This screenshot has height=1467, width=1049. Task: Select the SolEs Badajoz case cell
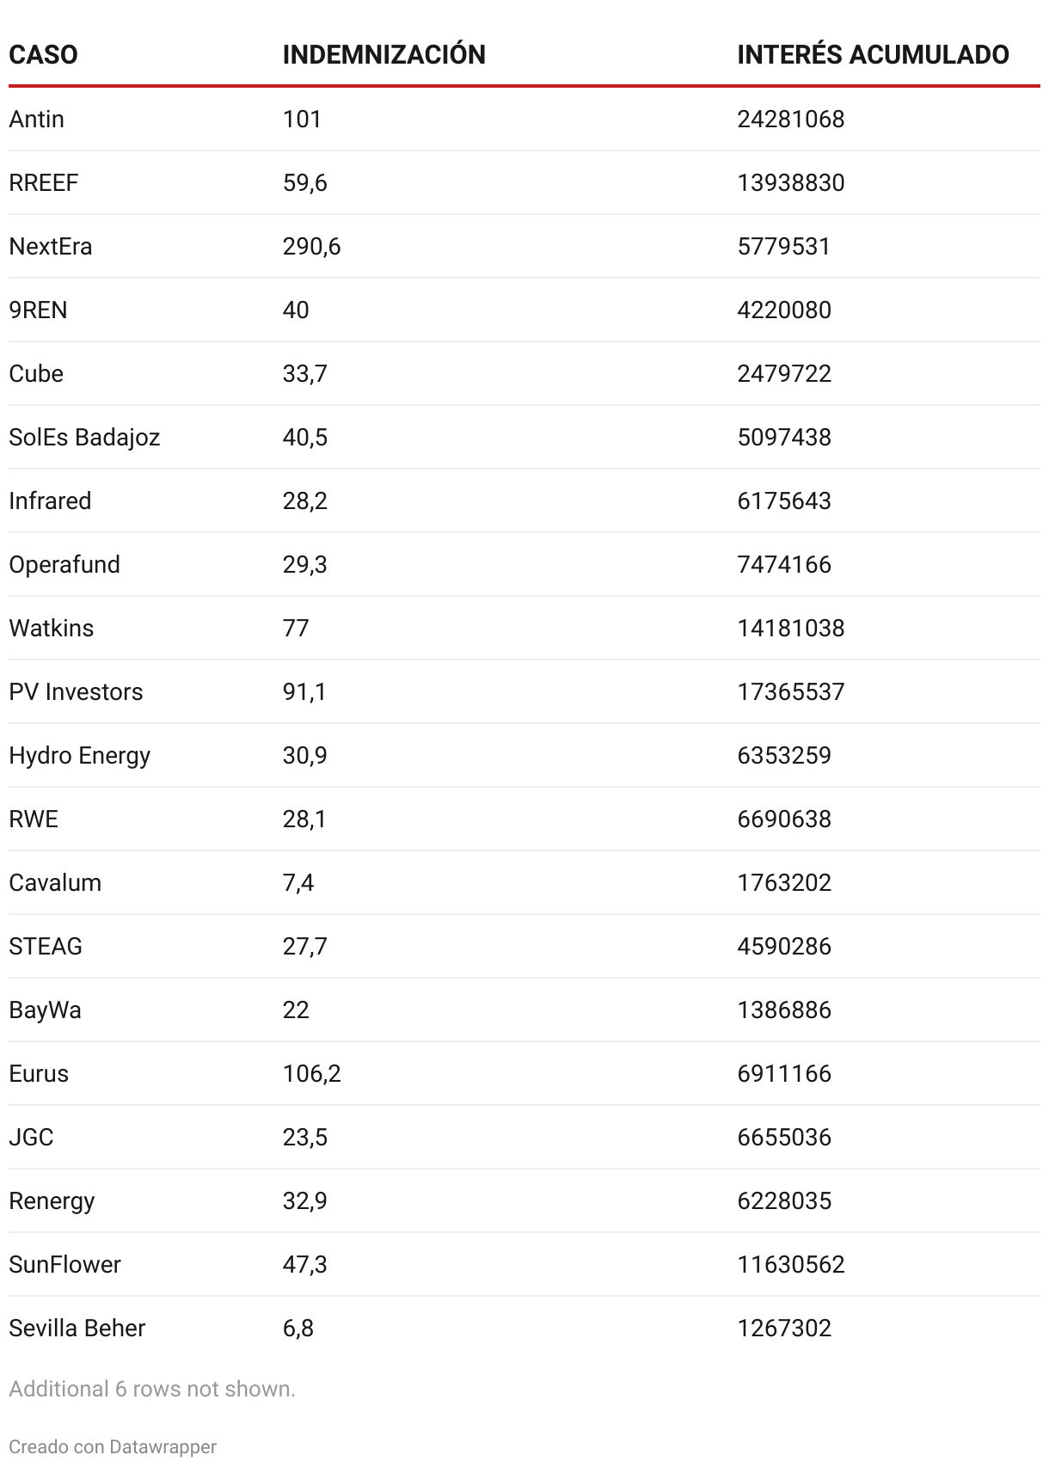[84, 438]
